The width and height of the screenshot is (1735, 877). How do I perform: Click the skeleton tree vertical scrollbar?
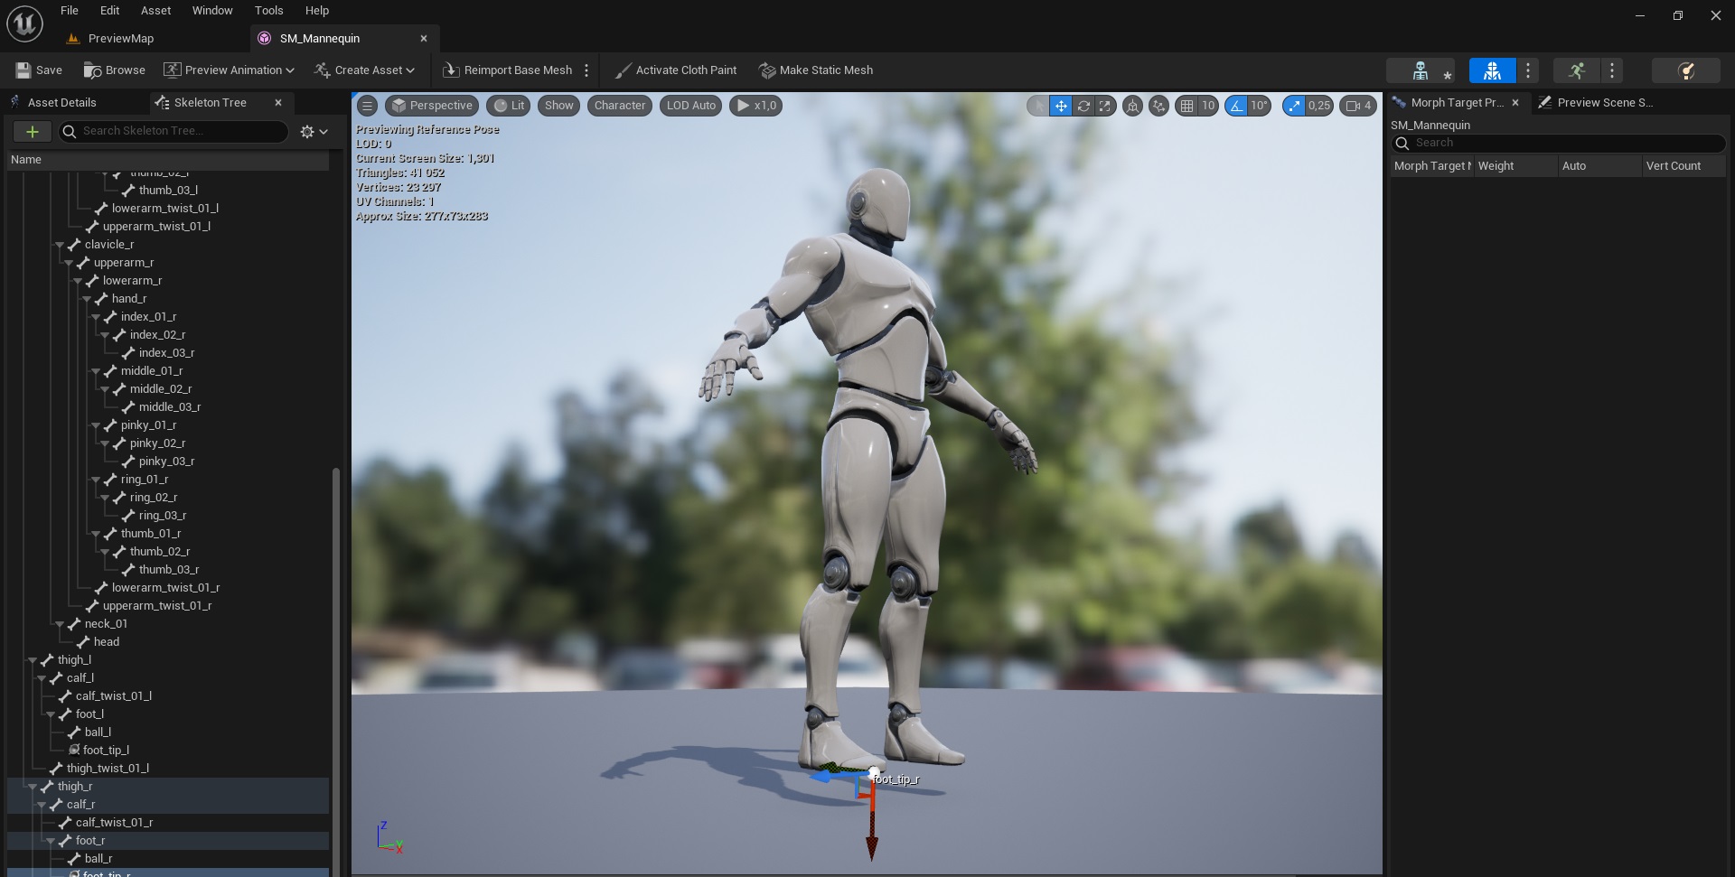point(336,671)
